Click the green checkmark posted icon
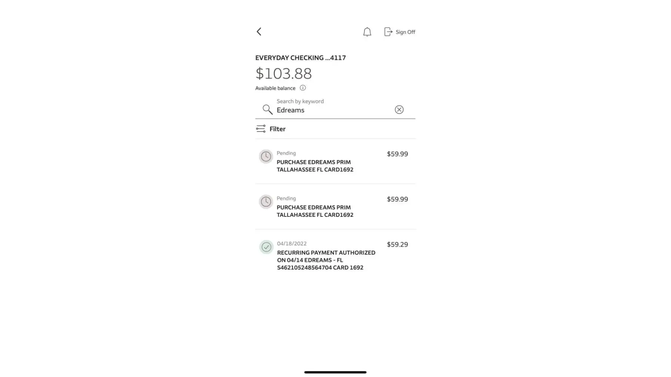671x377 pixels. click(266, 247)
